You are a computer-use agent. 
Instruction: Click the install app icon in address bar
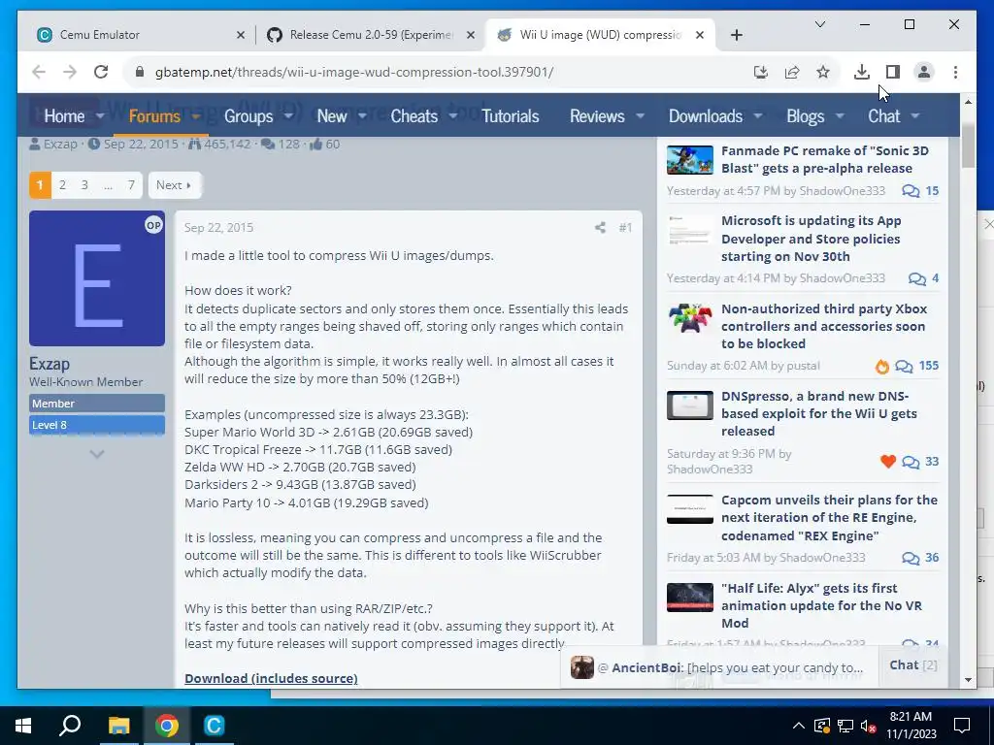[x=761, y=72]
